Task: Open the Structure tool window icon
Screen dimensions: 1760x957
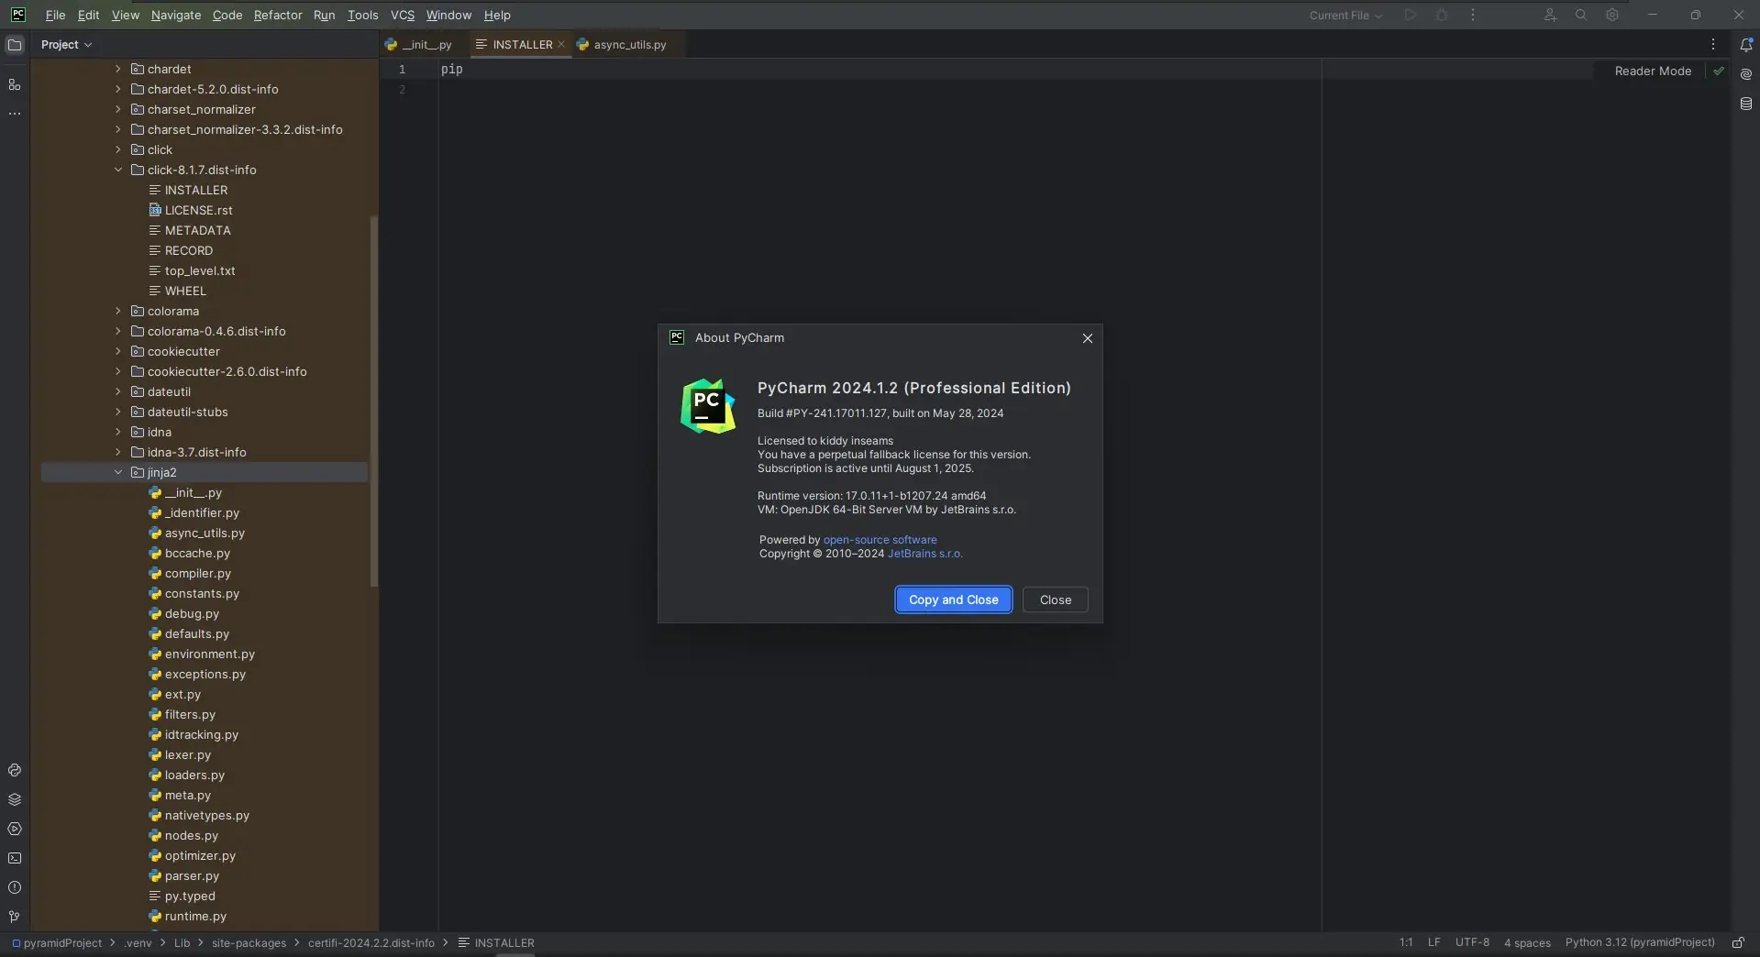Action: 15,84
